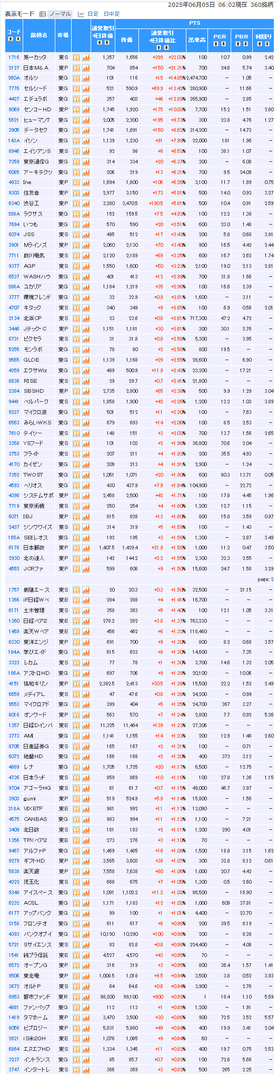The height and width of the screenshot is (1074, 277).
Task: Sort PBR column ascending arrow
Action: click(238, 44)
